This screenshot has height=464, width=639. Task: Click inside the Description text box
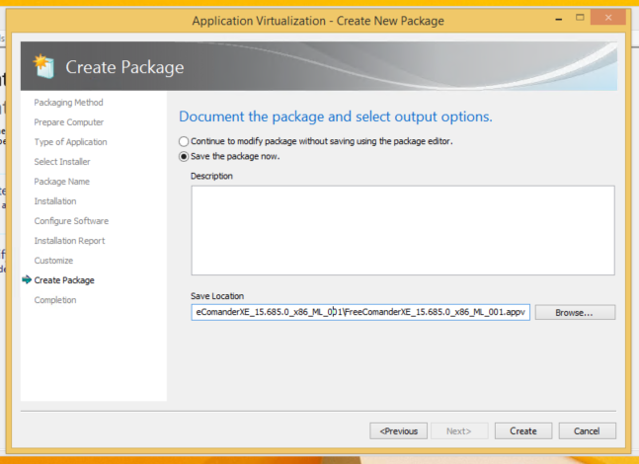402,230
